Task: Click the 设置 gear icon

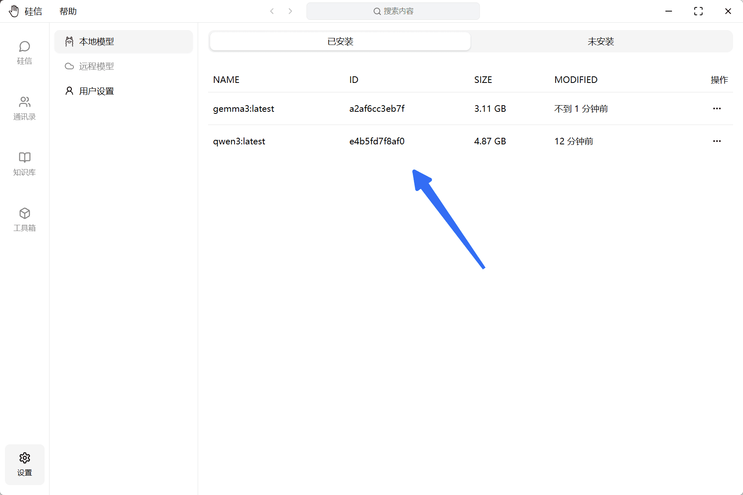Action: [24, 458]
